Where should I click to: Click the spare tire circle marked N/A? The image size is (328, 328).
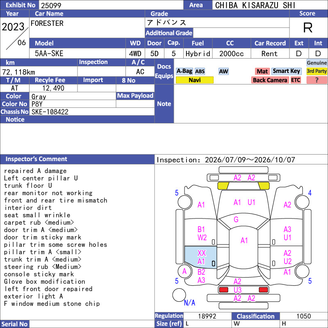point(179,295)
